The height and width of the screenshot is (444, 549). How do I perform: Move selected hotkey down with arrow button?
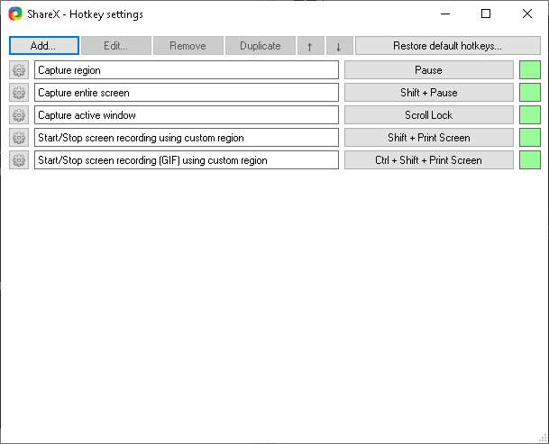(x=339, y=46)
